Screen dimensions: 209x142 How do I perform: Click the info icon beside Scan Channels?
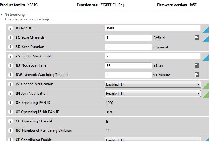[11, 38]
